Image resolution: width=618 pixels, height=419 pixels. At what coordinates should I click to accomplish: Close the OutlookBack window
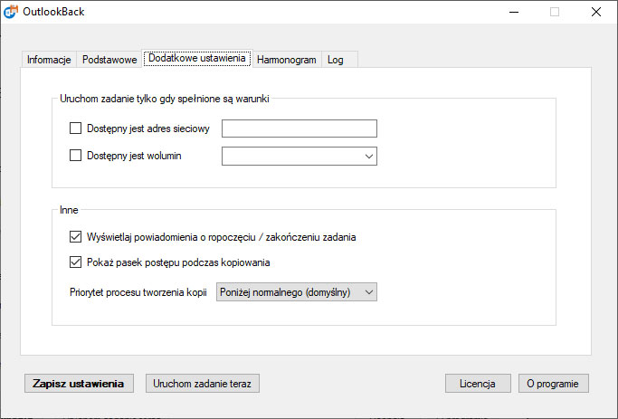(596, 12)
